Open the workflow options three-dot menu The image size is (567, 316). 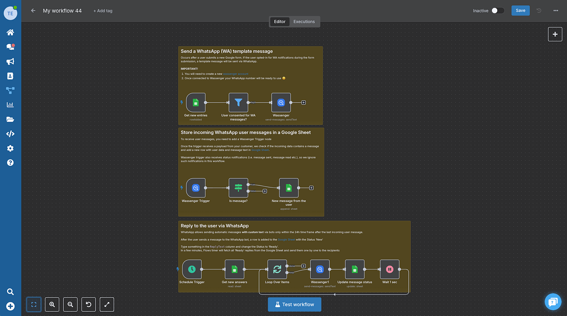[x=556, y=10]
